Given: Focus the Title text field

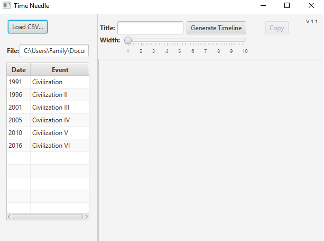Looking at the screenshot, I should pyautogui.click(x=150, y=28).
